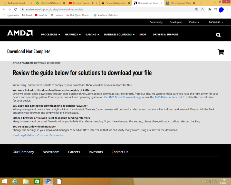Open YouTube bookmark
Screen dimensions: 231x185
[x=41, y=15]
